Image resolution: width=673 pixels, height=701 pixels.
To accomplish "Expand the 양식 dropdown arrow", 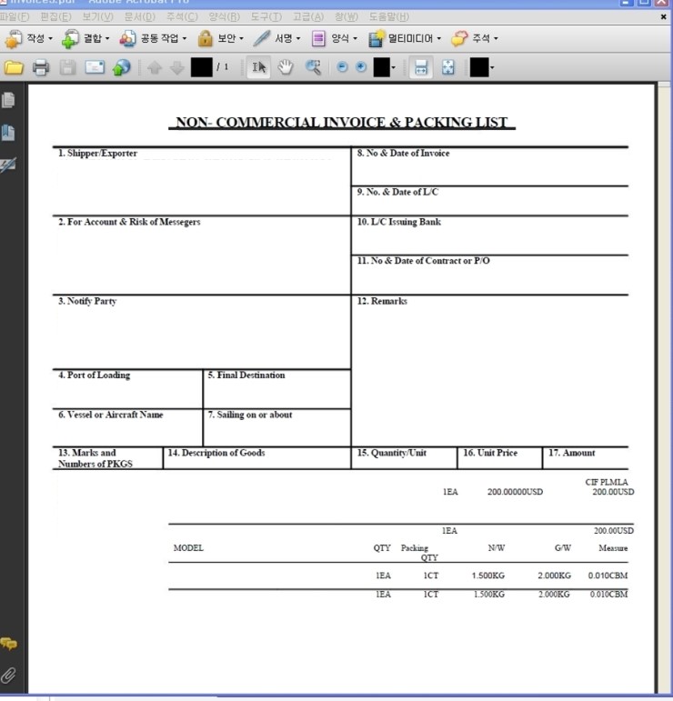I will [x=355, y=39].
